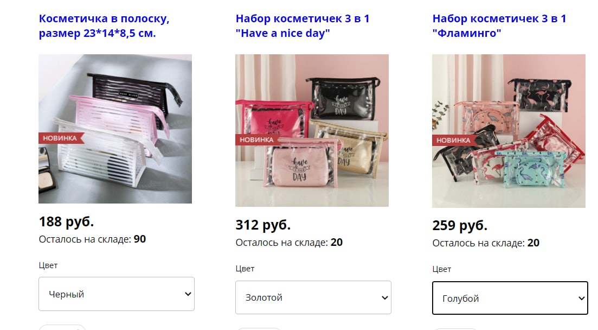Click the 188 руб. price of the striped bag
Screen dimensions: 598x330
(66, 221)
